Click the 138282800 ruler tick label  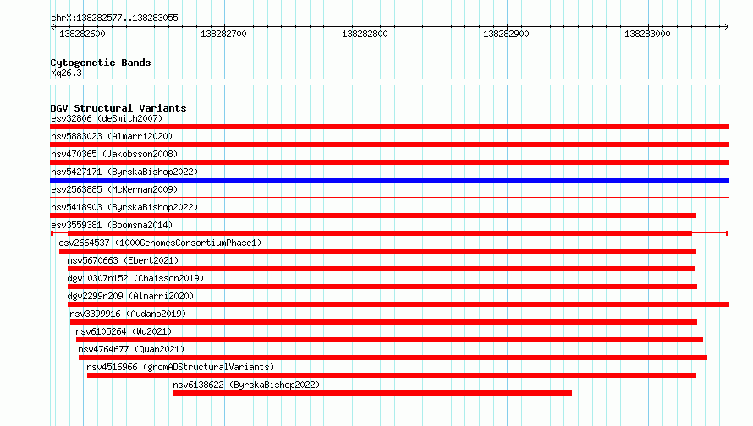click(365, 34)
